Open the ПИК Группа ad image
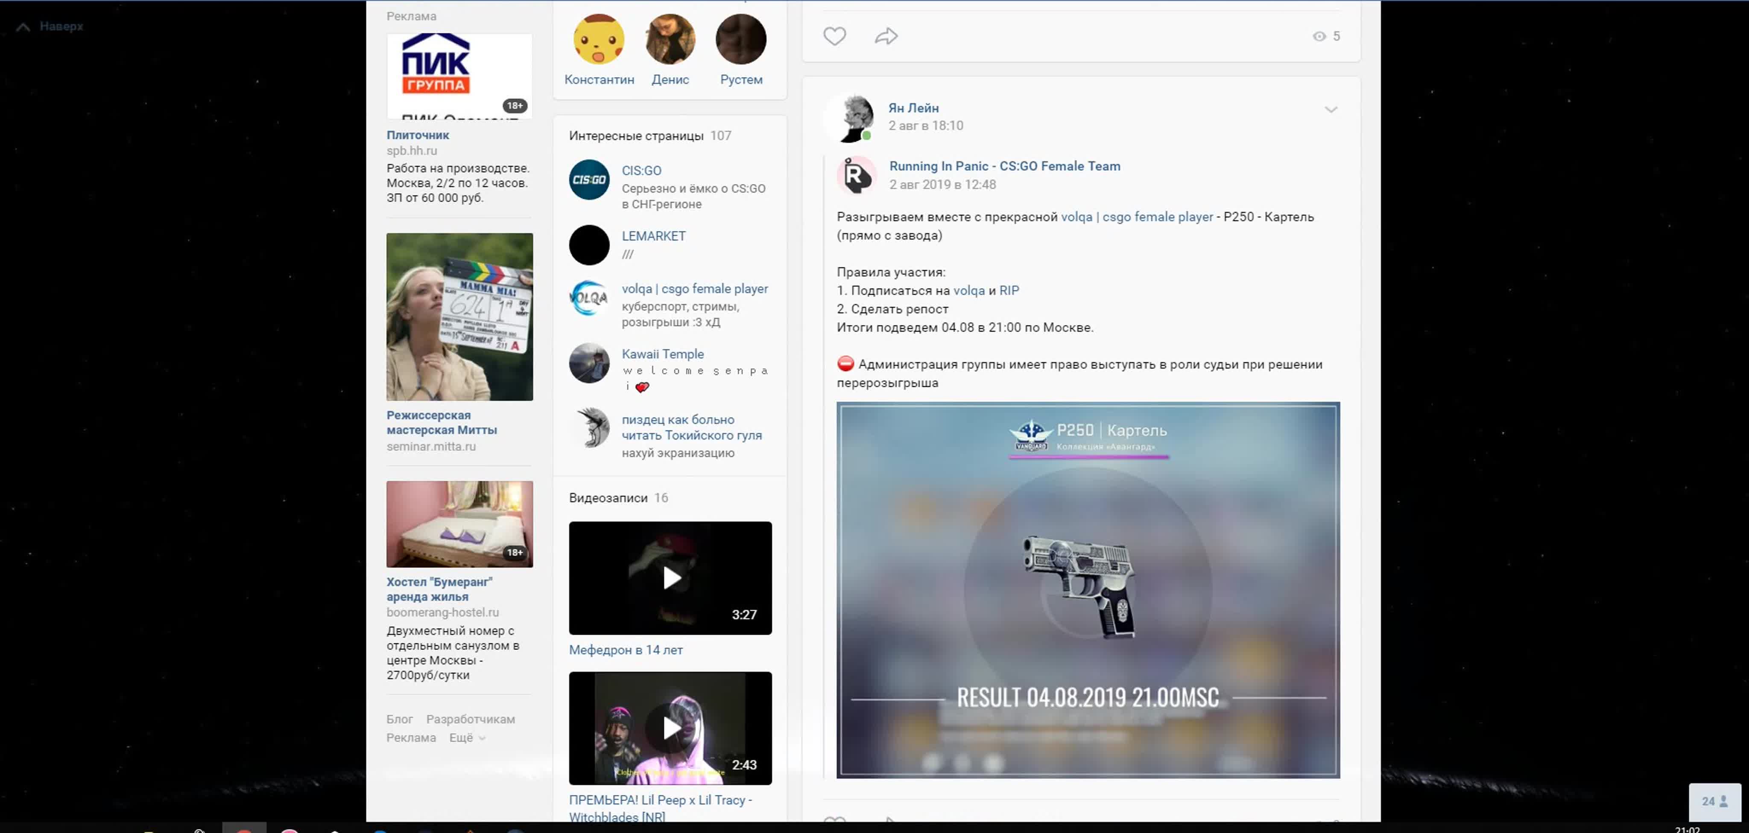Screen dimensions: 1749x833 [x=459, y=76]
